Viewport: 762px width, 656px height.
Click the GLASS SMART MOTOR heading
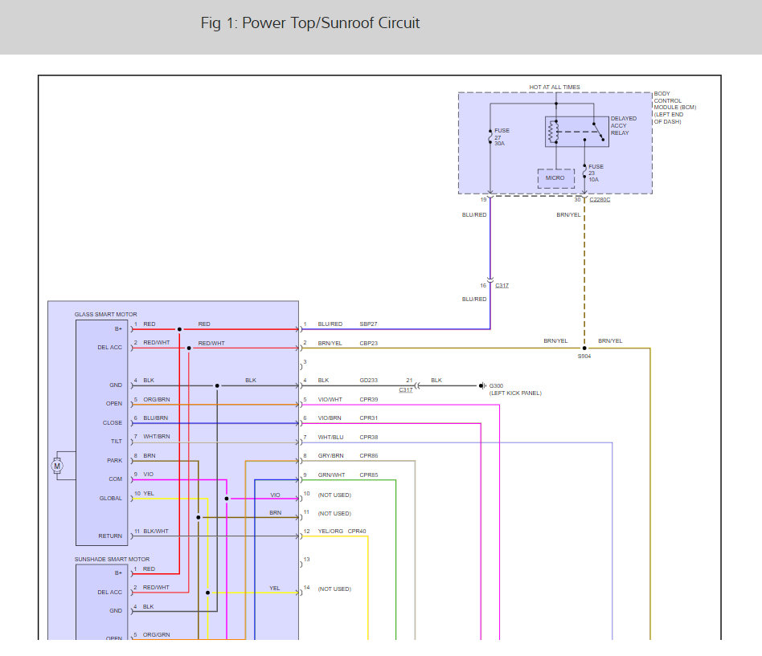[x=105, y=315]
